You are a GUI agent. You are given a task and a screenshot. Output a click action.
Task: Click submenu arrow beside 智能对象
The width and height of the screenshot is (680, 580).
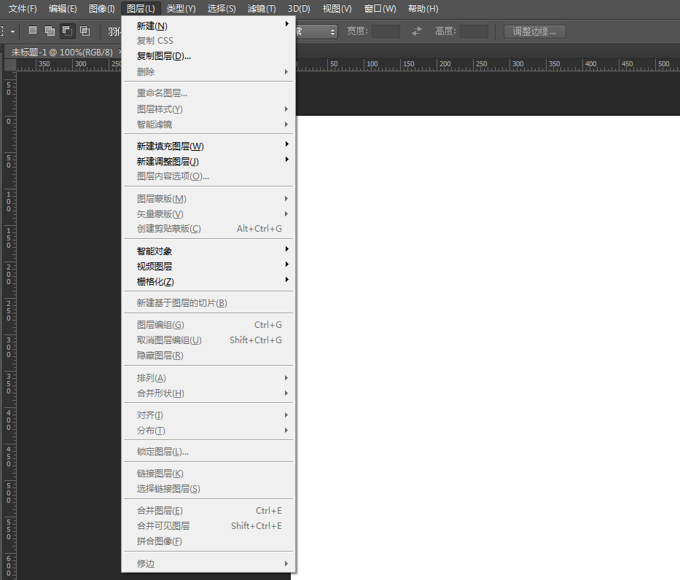pos(286,248)
